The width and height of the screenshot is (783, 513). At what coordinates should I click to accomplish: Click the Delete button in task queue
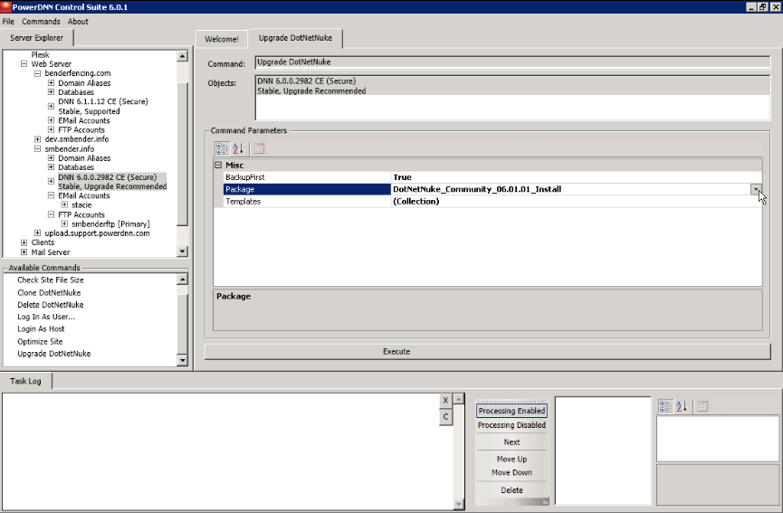point(511,490)
